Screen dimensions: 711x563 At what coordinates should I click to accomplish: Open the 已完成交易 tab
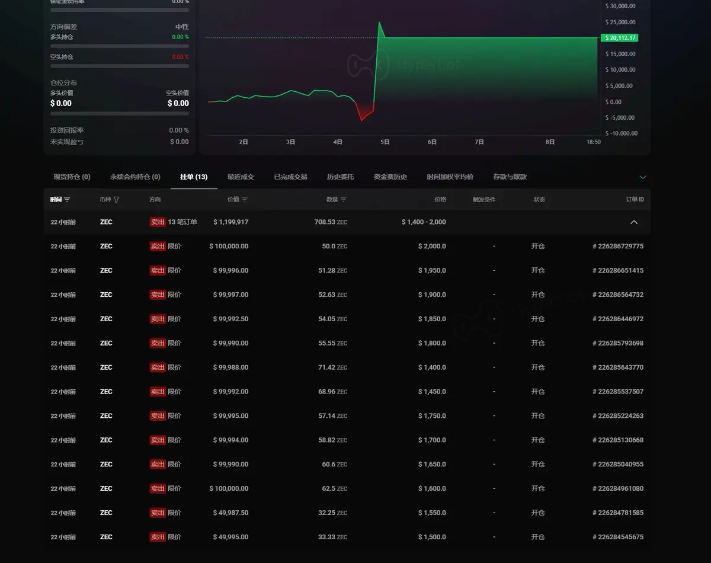[290, 177]
